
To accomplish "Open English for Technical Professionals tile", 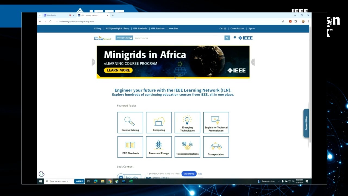I will pos(216,122).
